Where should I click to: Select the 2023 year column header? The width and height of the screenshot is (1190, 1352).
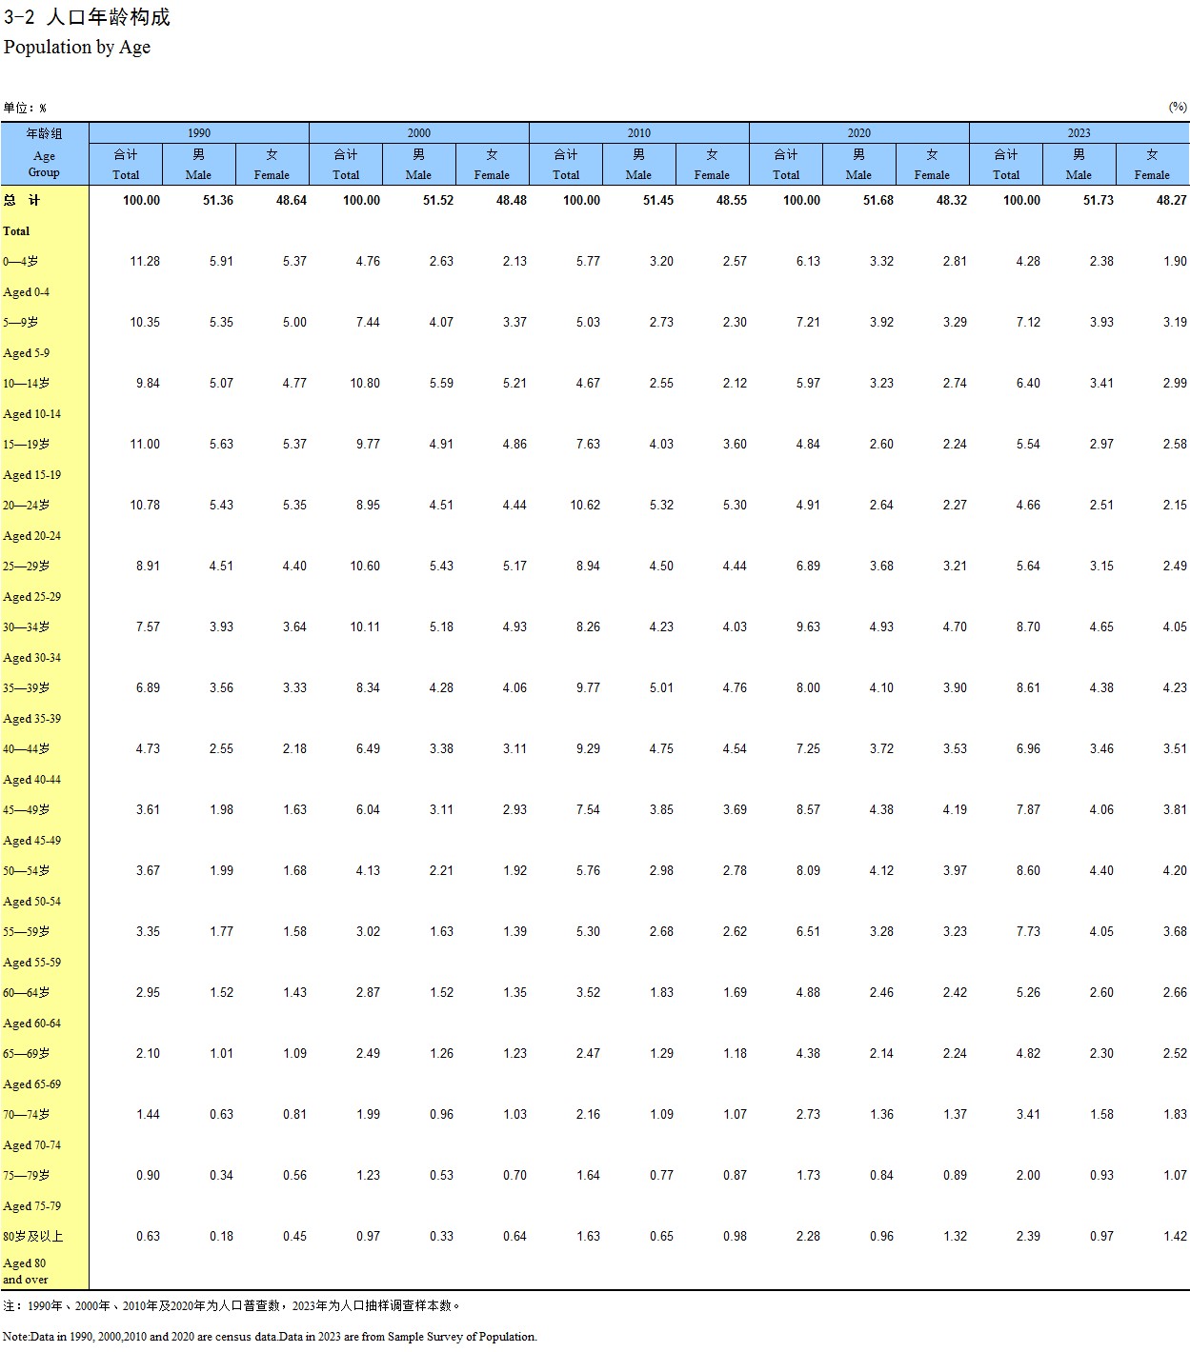click(x=1079, y=133)
